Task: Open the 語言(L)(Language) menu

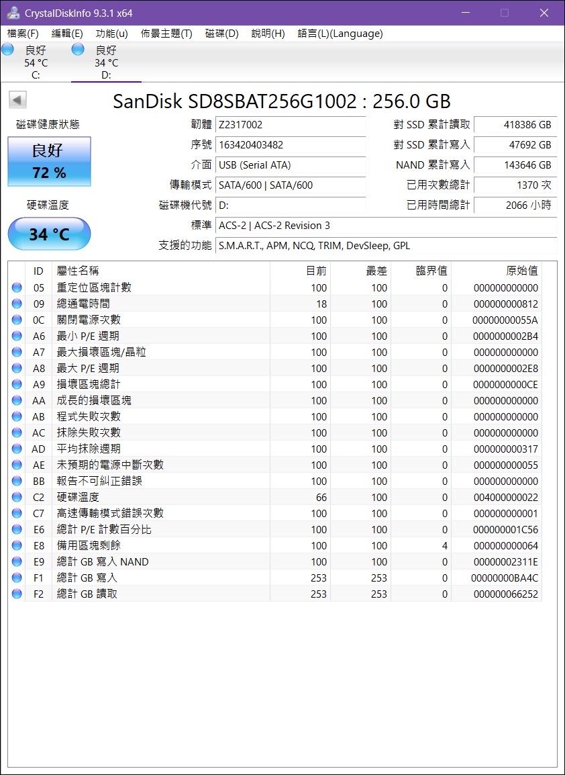Action: 340,34
